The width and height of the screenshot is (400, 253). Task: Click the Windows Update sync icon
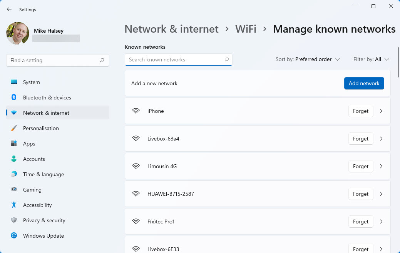tap(14, 236)
